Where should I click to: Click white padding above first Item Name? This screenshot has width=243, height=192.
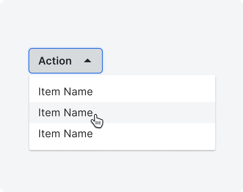(x=122, y=78)
